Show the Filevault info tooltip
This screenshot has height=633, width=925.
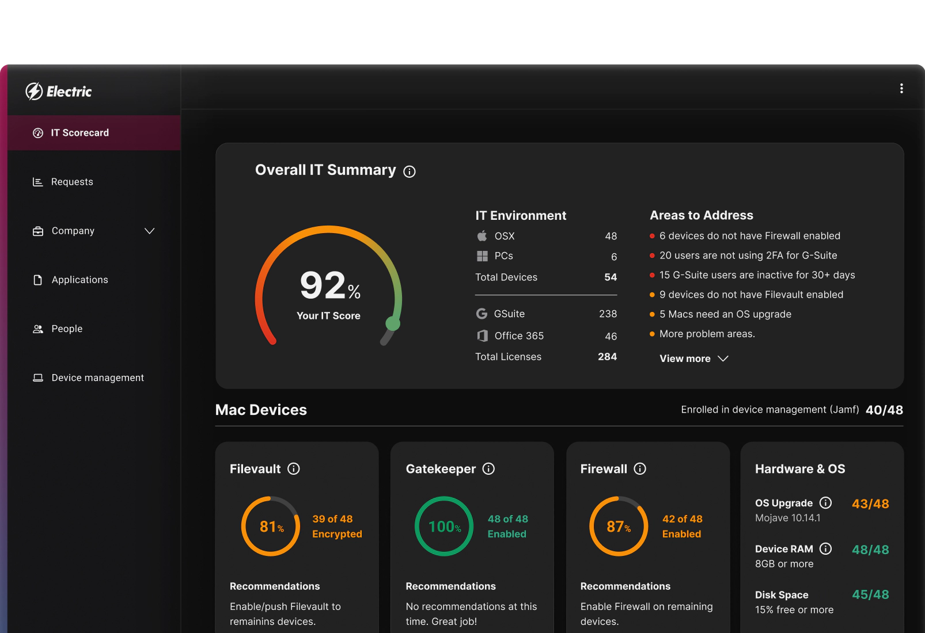pyautogui.click(x=294, y=469)
